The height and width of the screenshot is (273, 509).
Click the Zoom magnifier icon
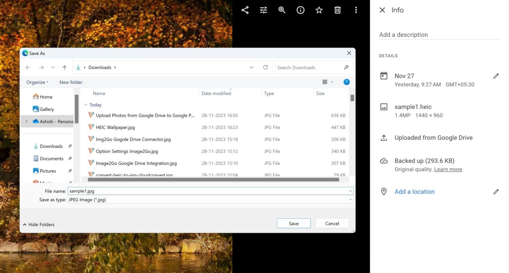(x=282, y=10)
